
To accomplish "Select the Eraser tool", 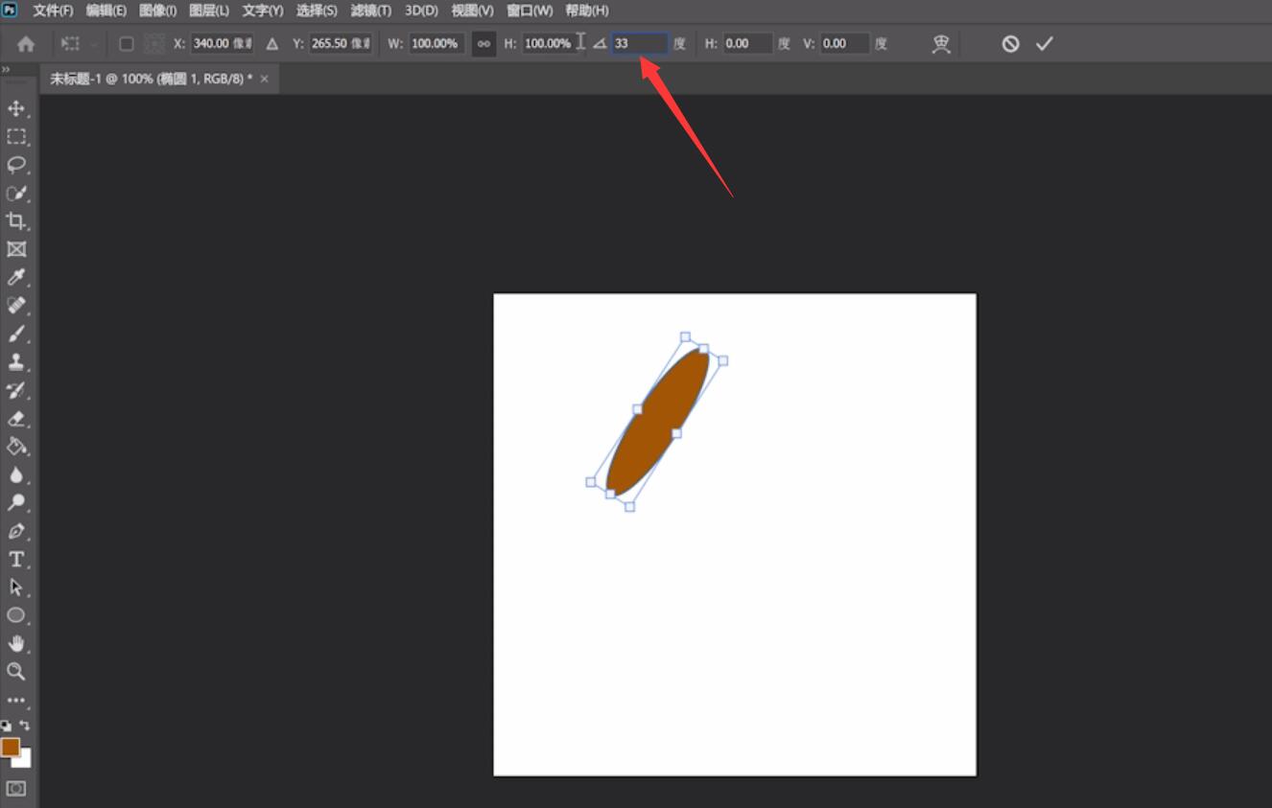I will 16,419.
